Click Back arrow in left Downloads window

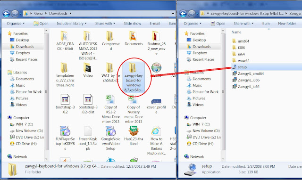[6, 14]
